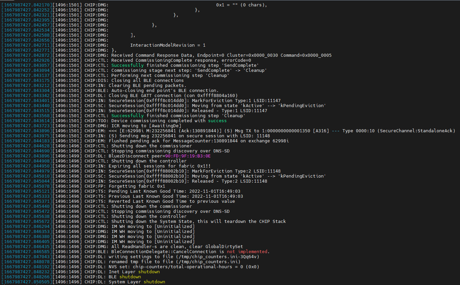Click 'Performing next commissioning step 'Cleanup''
The width and height of the screenshot is (460, 285).
170,76
